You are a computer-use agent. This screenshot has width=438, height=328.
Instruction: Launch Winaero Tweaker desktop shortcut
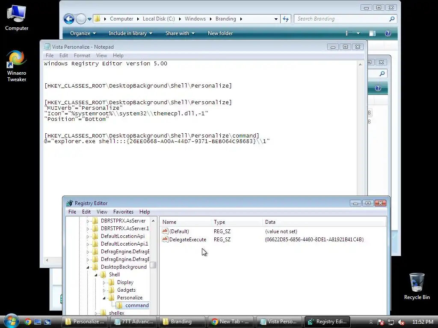[17, 66]
